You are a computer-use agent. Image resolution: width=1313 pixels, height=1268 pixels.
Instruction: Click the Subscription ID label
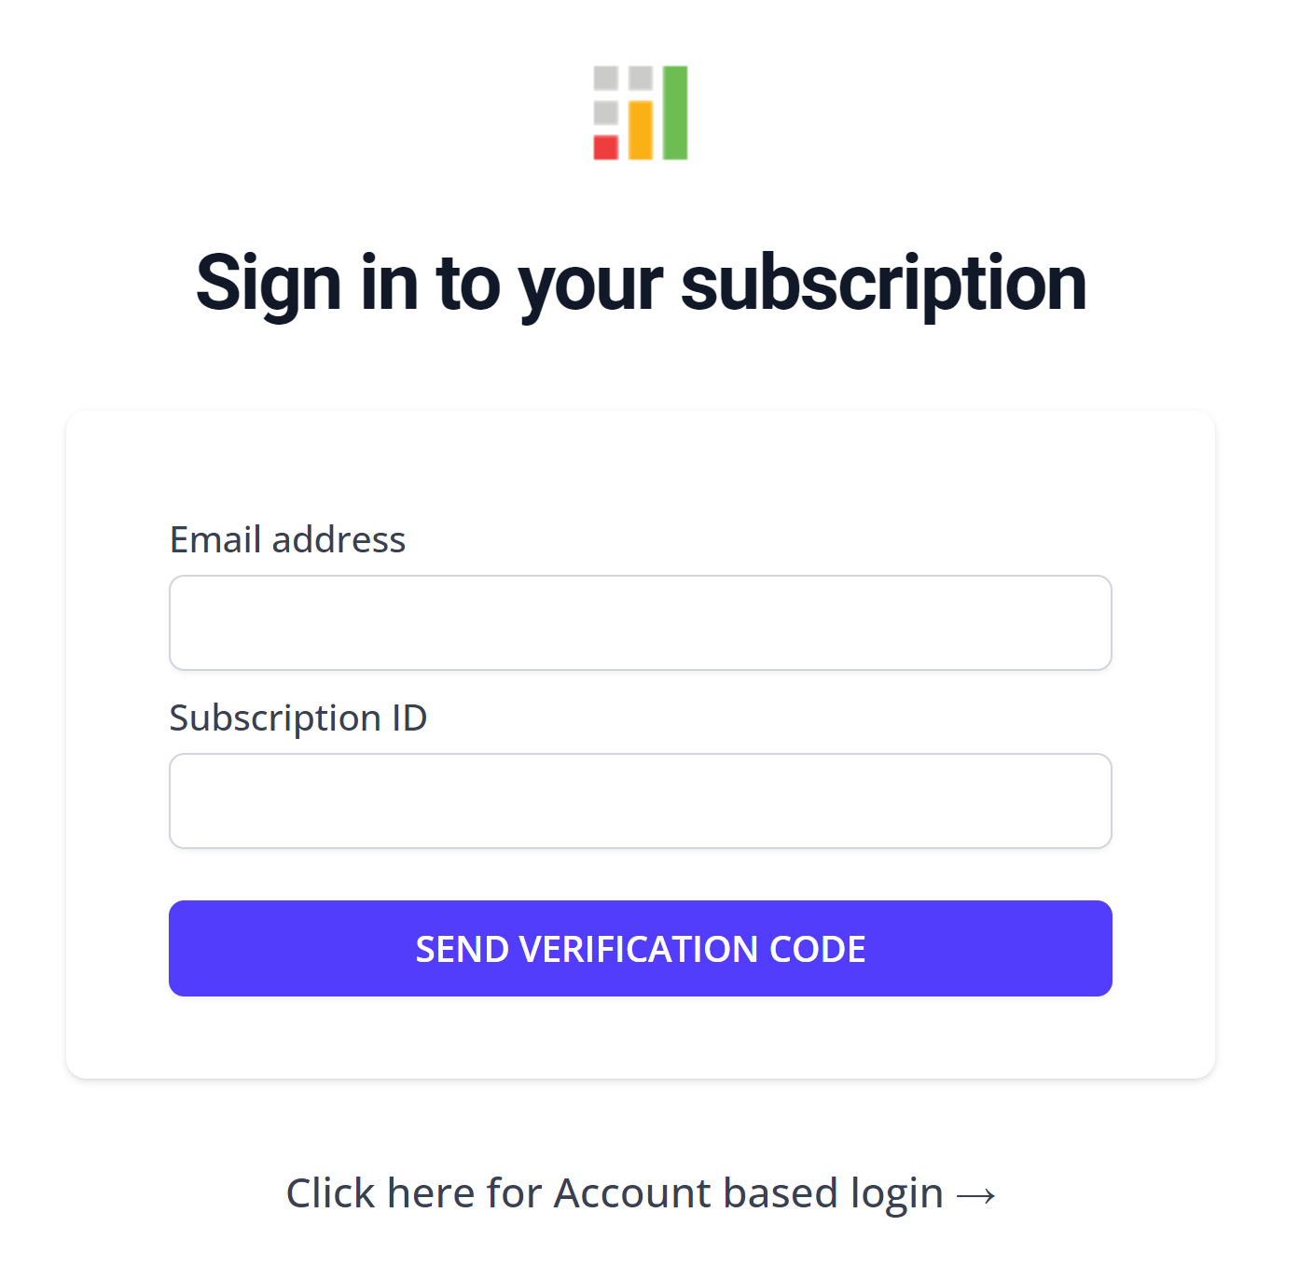(298, 718)
